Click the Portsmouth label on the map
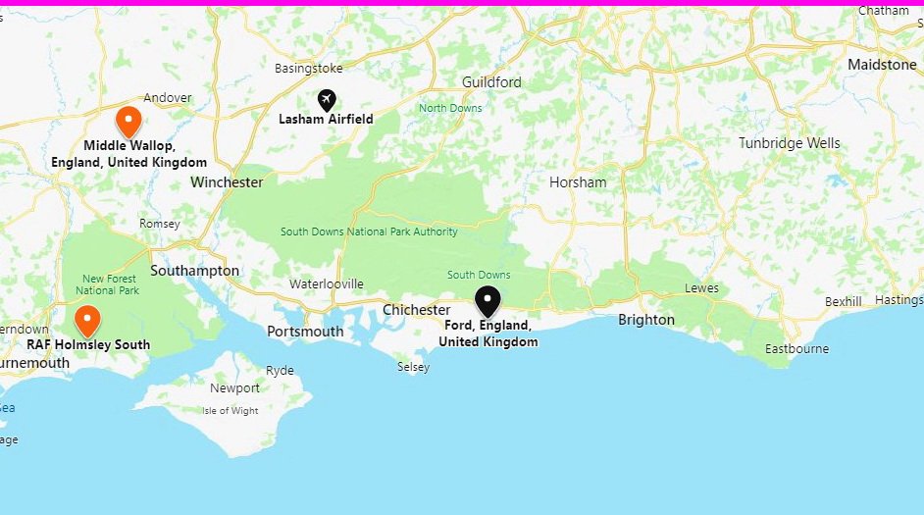The image size is (924, 515). coord(305,332)
